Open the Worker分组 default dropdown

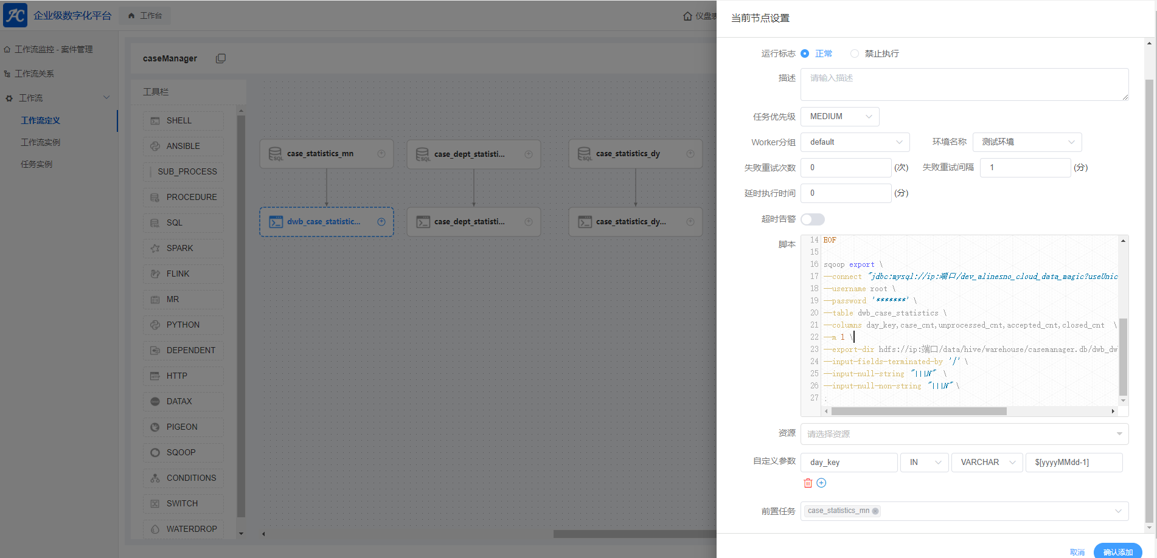pos(855,142)
